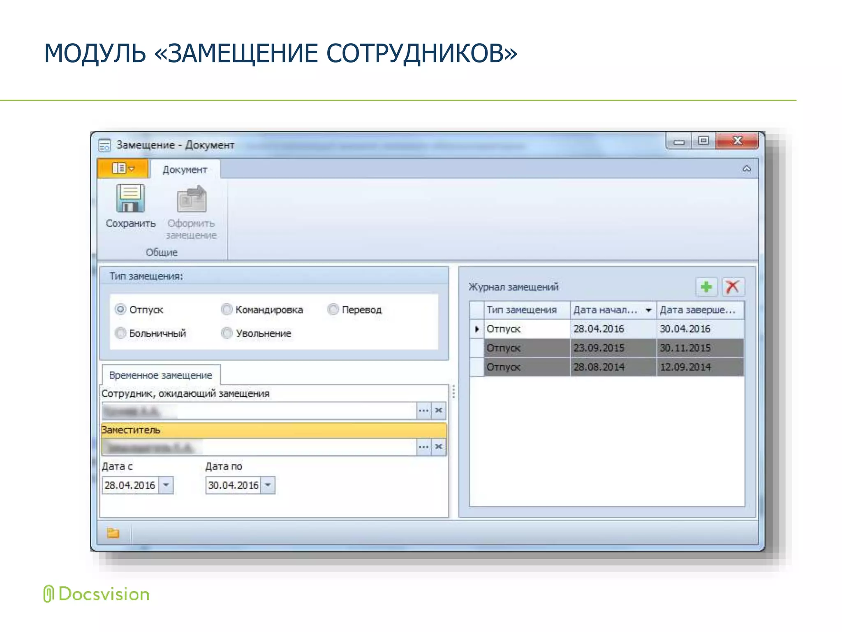842x632 pixels.
Task: Add a journal entry with green plus
Action: 706,287
